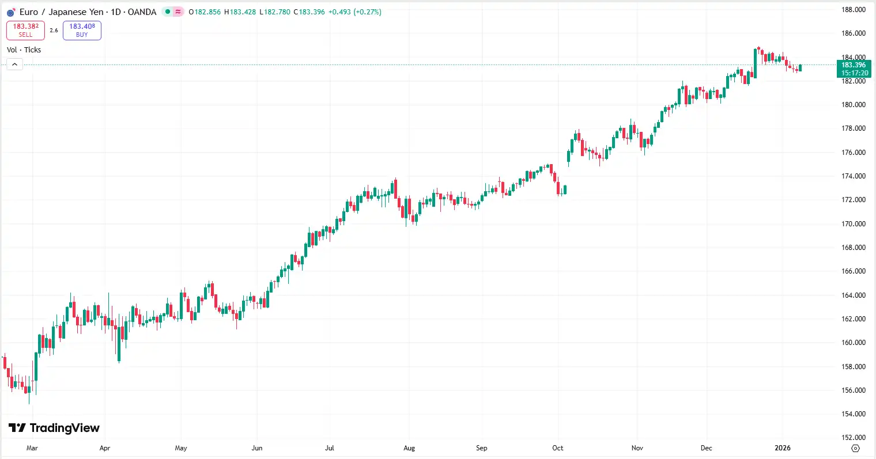The image size is (876, 459).
Task: Collapse the legend using the chevron arrow
Action: click(x=14, y=64)
